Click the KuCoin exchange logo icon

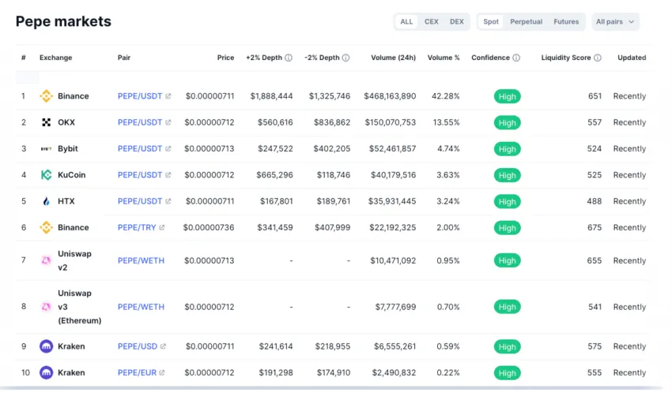pos(46,175)
